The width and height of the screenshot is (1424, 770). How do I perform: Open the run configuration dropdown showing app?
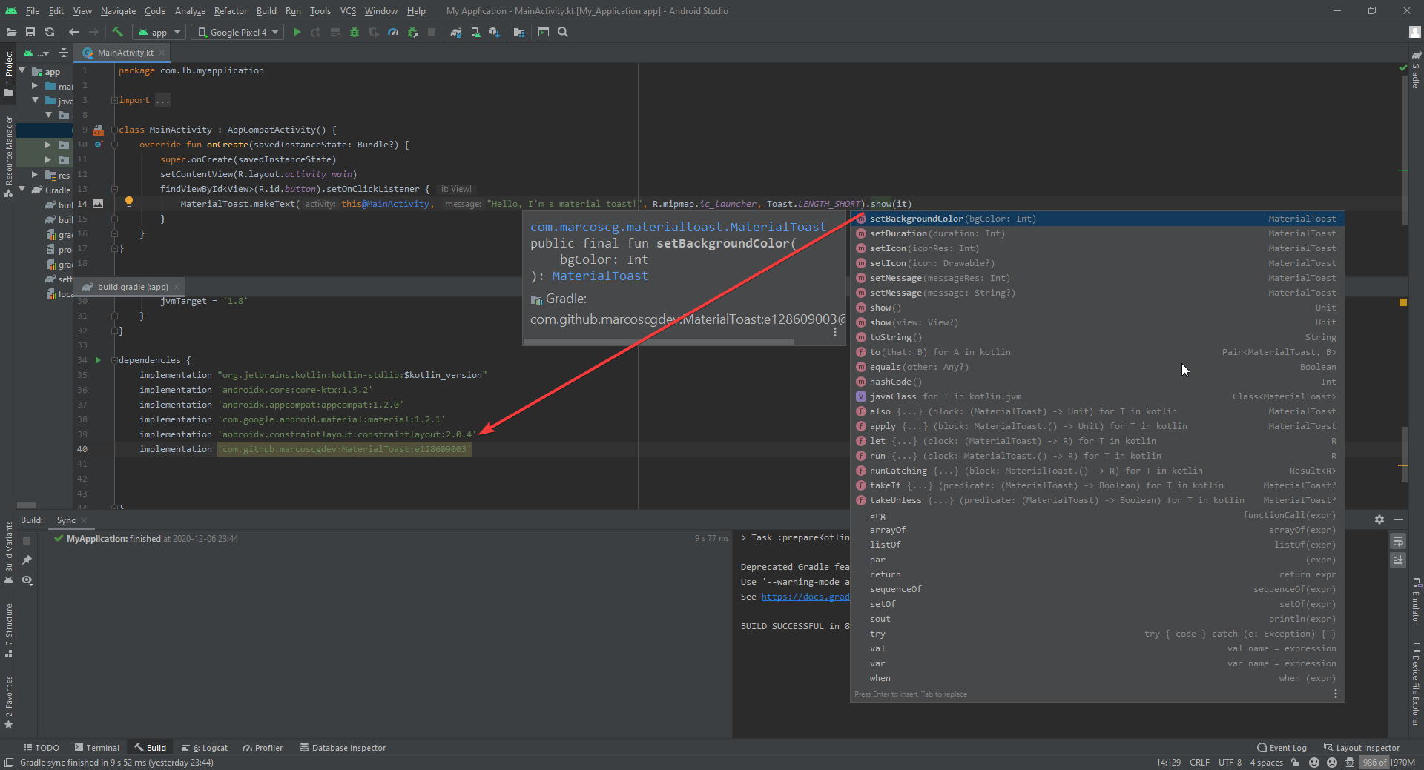coord(158,32)
